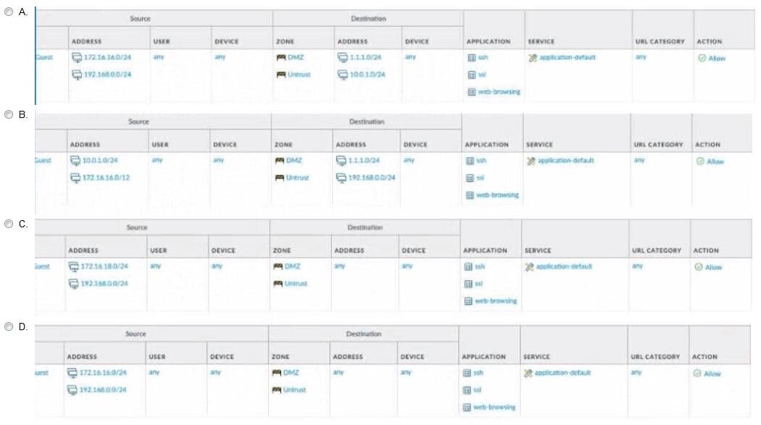Click destination address 192.168.0.0/24 in option B
761x425 pixels.
pyautogui.click(x=371, y=177)
